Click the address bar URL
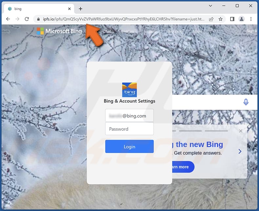Screen dimensions: 259x211 [124, 19]
